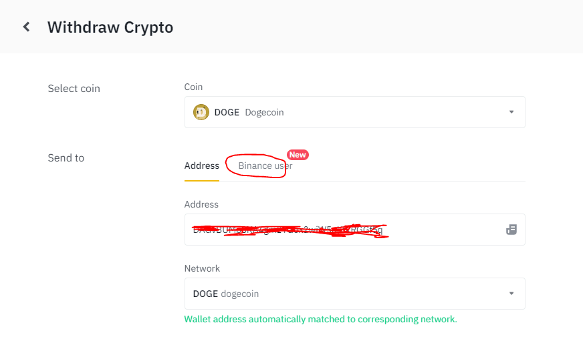Click the Send to section label
Image resolution: width=583 pixels, height=351 pixels.
click(66, 158)
